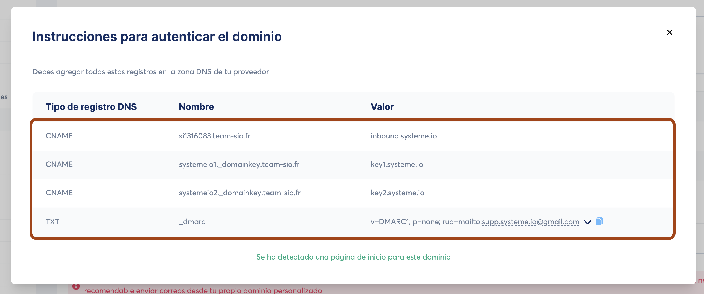Select the TXT record type cell
The width and height of the screenshot is (704, 294).
(x=53, y=222)
